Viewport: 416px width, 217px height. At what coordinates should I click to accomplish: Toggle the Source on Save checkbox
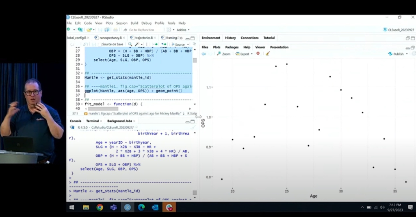pyautogui.click(x=100, y=45)
